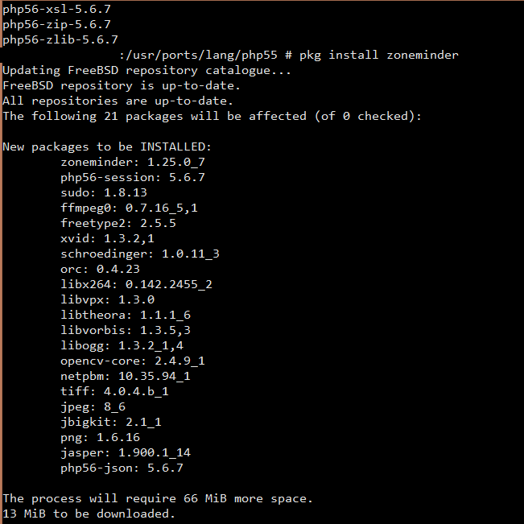Click 'New packages to be INSTALLED:' heading
Image resolution: width=524 pixels, height=524 pixels.
pyautogui.click(x=107, y=147)
